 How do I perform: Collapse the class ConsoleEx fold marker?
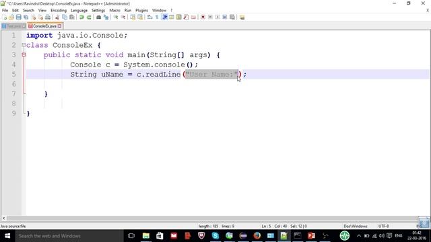(24, 45)
